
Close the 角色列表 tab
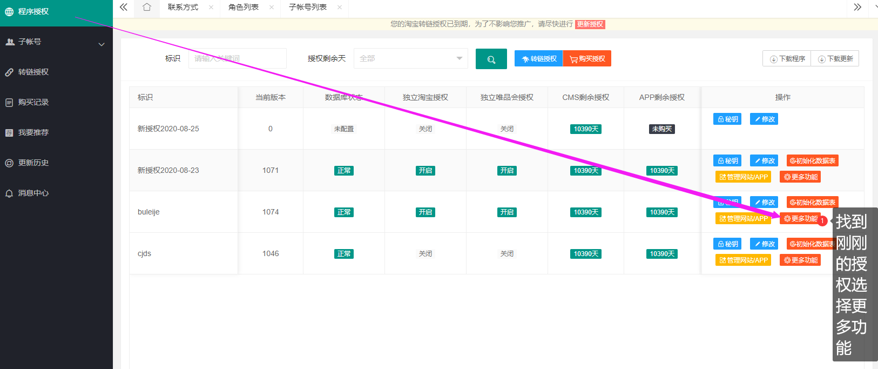pos(272,8)
